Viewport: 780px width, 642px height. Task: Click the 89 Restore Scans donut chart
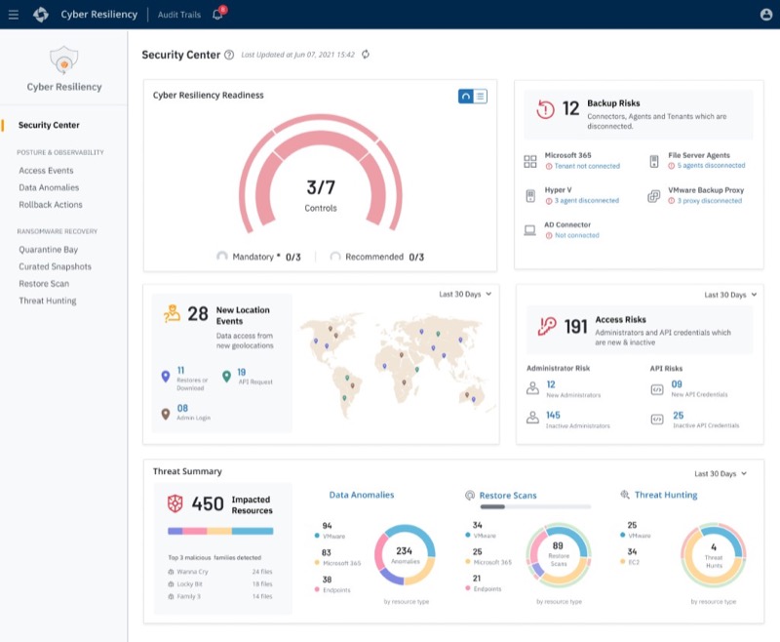pyautogui.click(x=559, y=554)
